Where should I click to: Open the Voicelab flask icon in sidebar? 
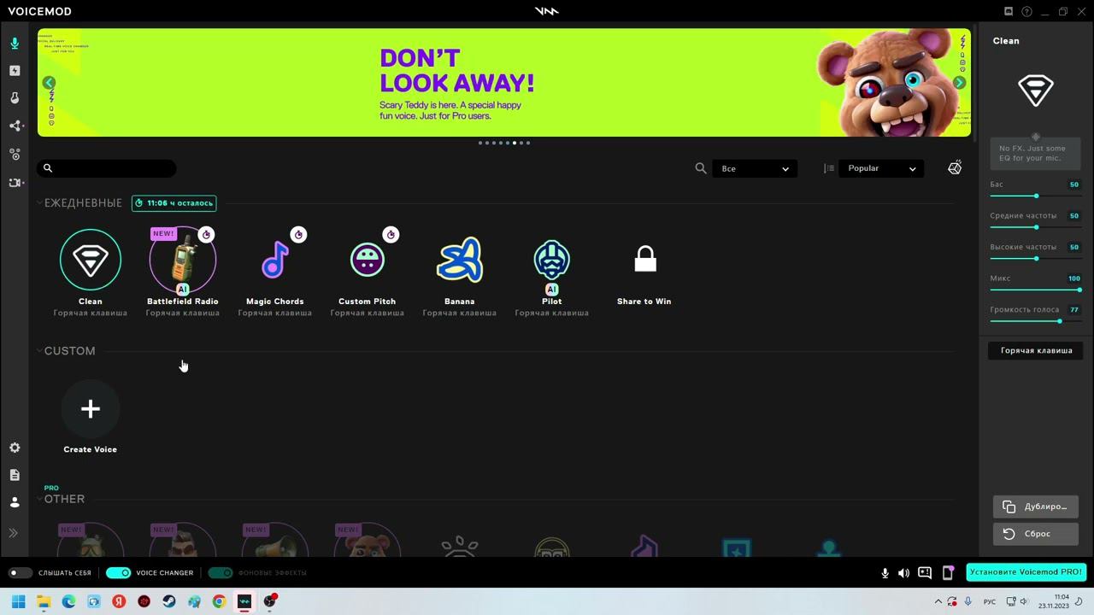(x=15, y=98)
